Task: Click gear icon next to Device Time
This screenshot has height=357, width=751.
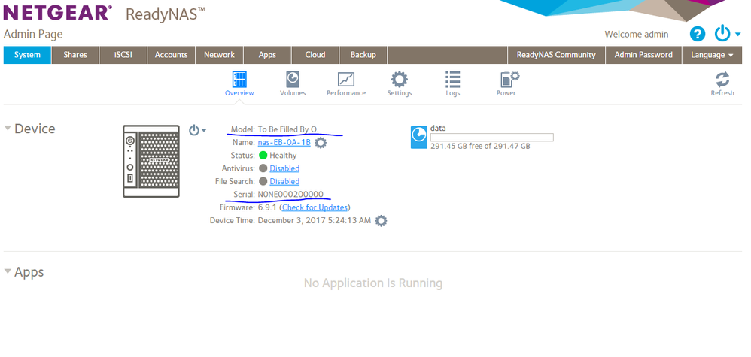Action: coord(381,220)
